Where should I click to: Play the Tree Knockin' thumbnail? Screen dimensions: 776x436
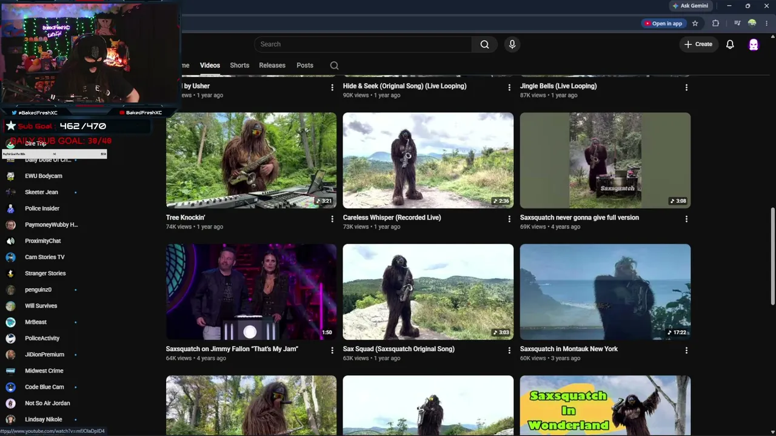pyautogui.click(x=251, y=160)
